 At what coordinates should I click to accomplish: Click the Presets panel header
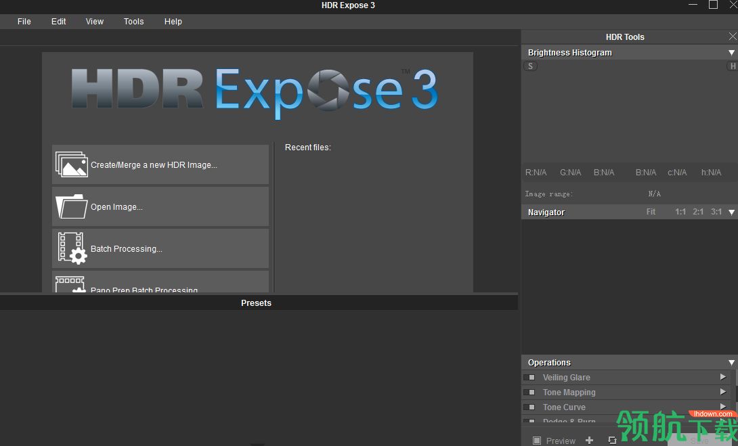tap(259, 303)
